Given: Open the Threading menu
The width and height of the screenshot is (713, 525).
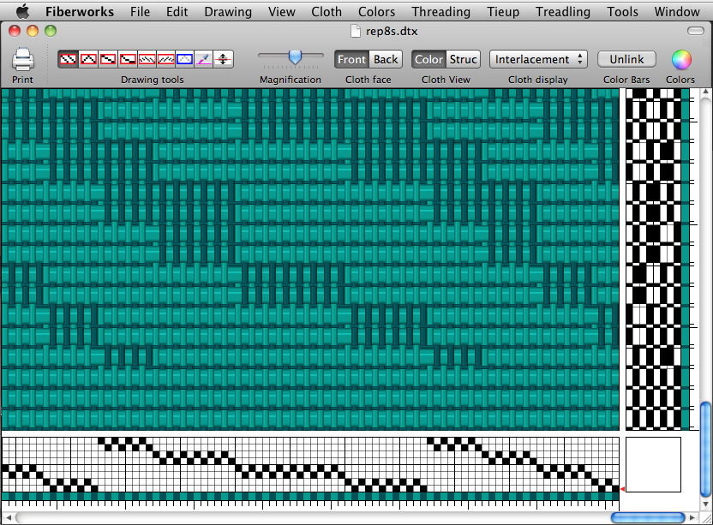Looking at the screenshot, I should 440,12.
